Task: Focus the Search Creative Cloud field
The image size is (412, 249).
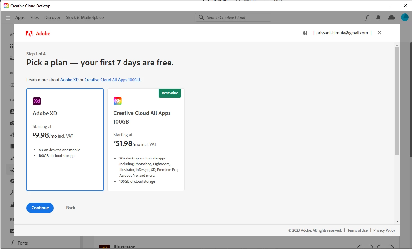Action: click(x=233, y=17)
